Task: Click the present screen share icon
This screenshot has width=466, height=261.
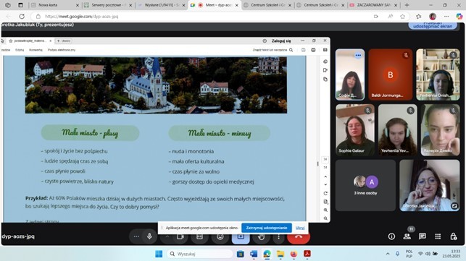Action: 241,236
